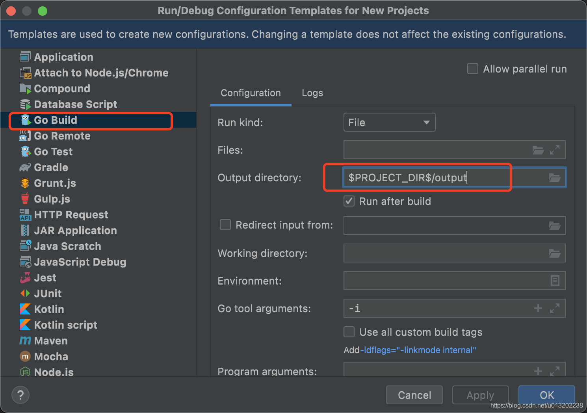Select Node.js in the template list

click(x=54, y=372)
